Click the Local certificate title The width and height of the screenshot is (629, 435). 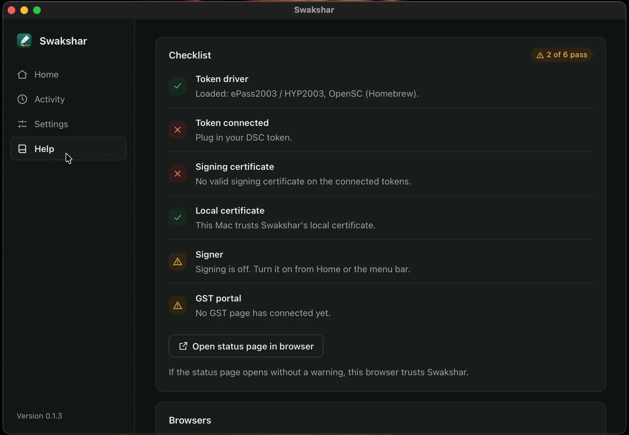click(230, 211)
